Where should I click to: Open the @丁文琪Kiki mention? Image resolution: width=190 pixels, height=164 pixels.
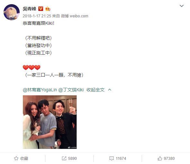(x=71, y=90)
